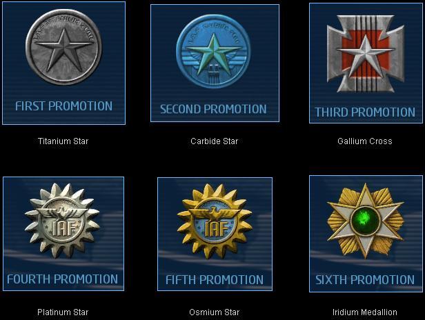Click the FOURTH PROMOTION label
This screenshot has width=425, height=320.
pyautogui.click(x=62, y=279)
